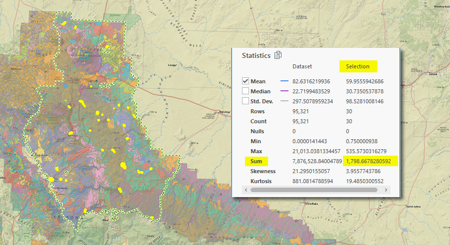
Task: Click the Nulls label
Action: (257, 131)
